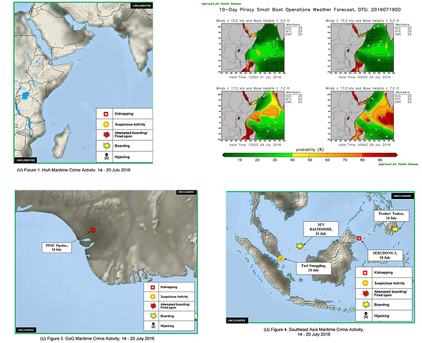Click Suspicious Activity icon in Southeast Asia legend
The height and width of the screenshot is (343, 422).
[366, 283]
